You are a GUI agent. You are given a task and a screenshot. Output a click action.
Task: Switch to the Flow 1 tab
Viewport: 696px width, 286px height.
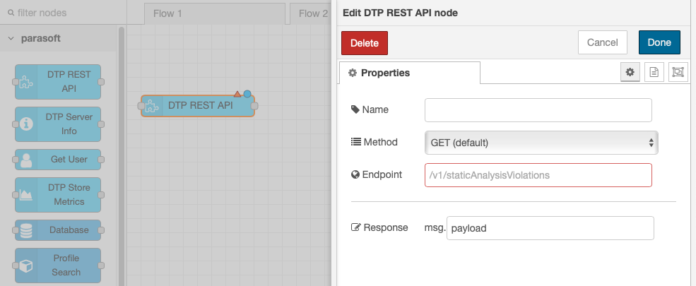click(215, 13)
